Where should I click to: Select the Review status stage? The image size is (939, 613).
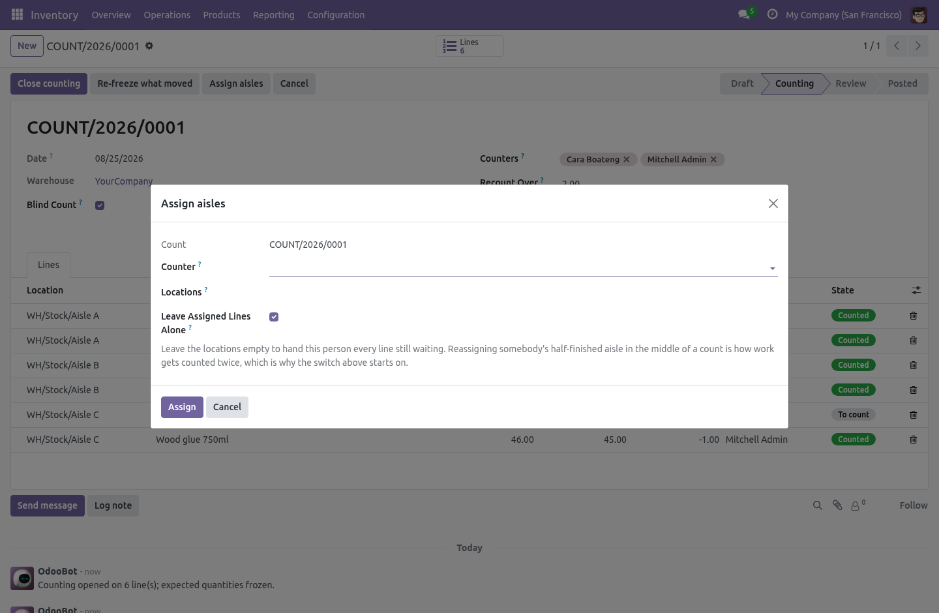(x=851, y=83)
